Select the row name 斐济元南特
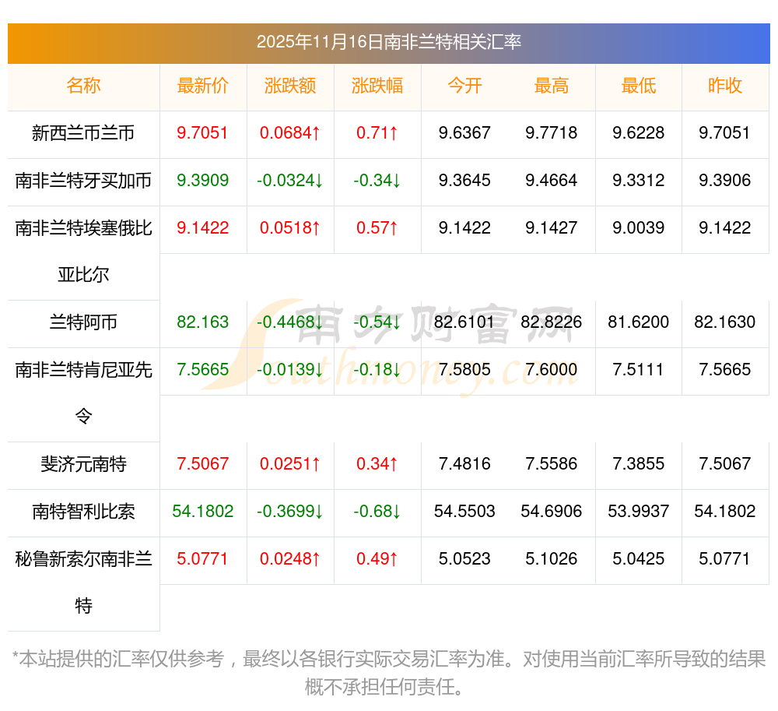 pos(83,464)
